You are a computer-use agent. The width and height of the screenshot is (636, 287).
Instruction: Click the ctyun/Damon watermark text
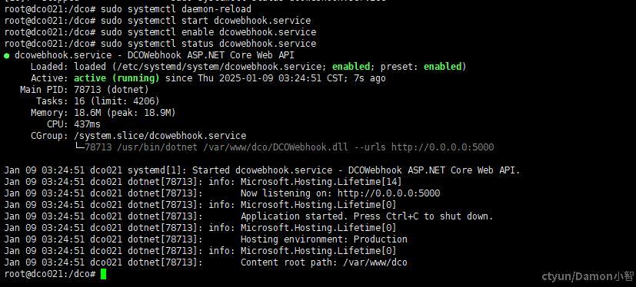[x=588, y=276]
